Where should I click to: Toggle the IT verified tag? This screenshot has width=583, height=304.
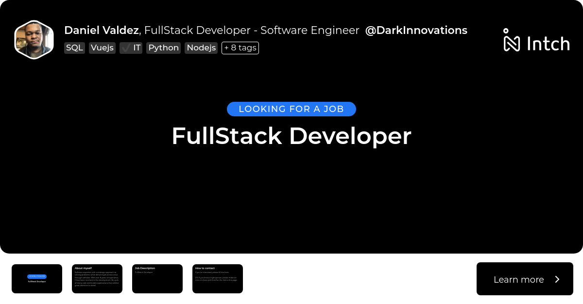click(131, 48)
